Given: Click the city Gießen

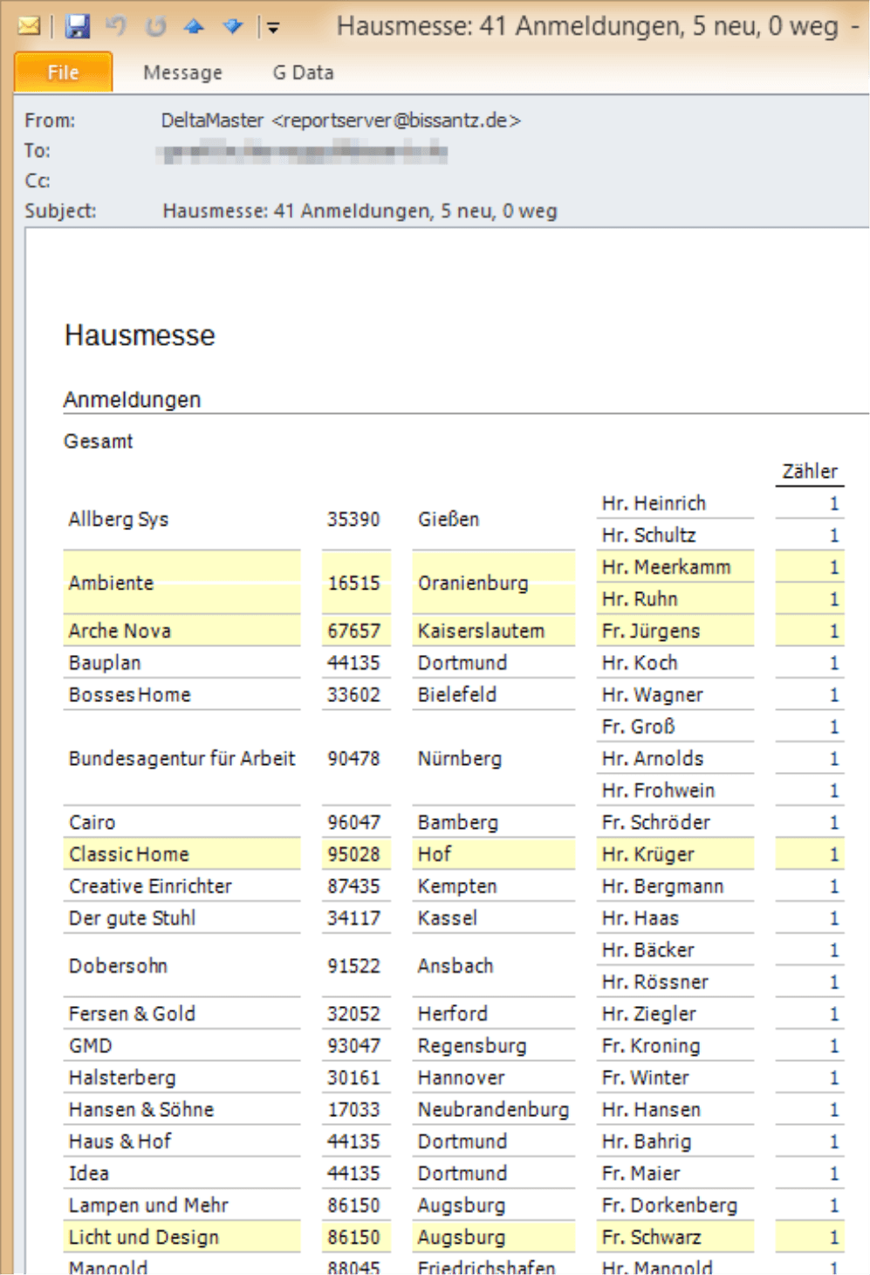Looking at the screenshot, I should point(449,519).
